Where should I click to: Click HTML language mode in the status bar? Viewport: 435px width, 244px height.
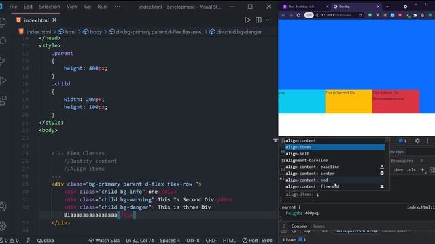pyautogui.click(x=229, y=241)
